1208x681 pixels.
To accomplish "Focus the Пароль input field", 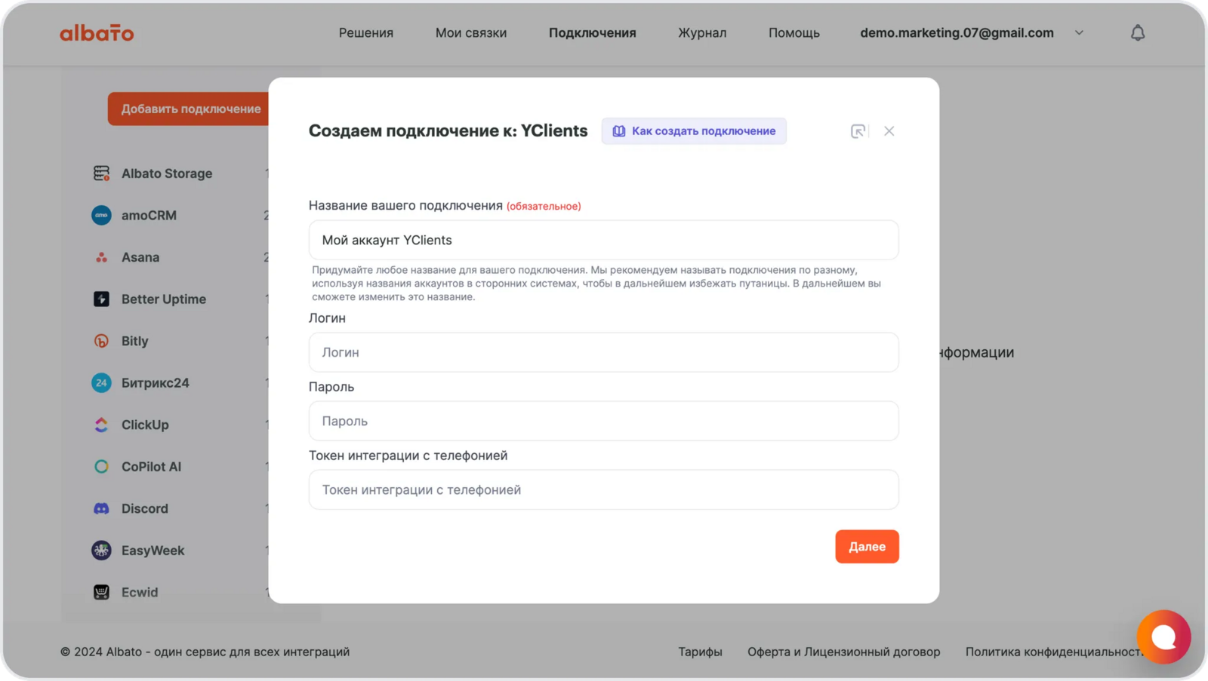I will coord(603,421).
